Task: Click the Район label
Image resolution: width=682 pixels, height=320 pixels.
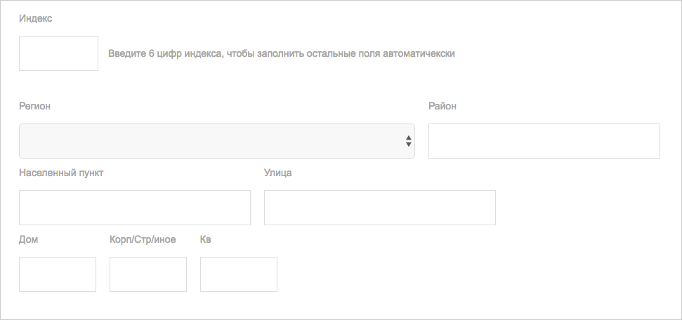Action: coord(442,106)
